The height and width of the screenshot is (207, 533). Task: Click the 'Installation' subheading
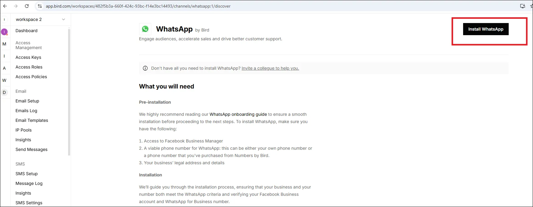click(150, 175)
